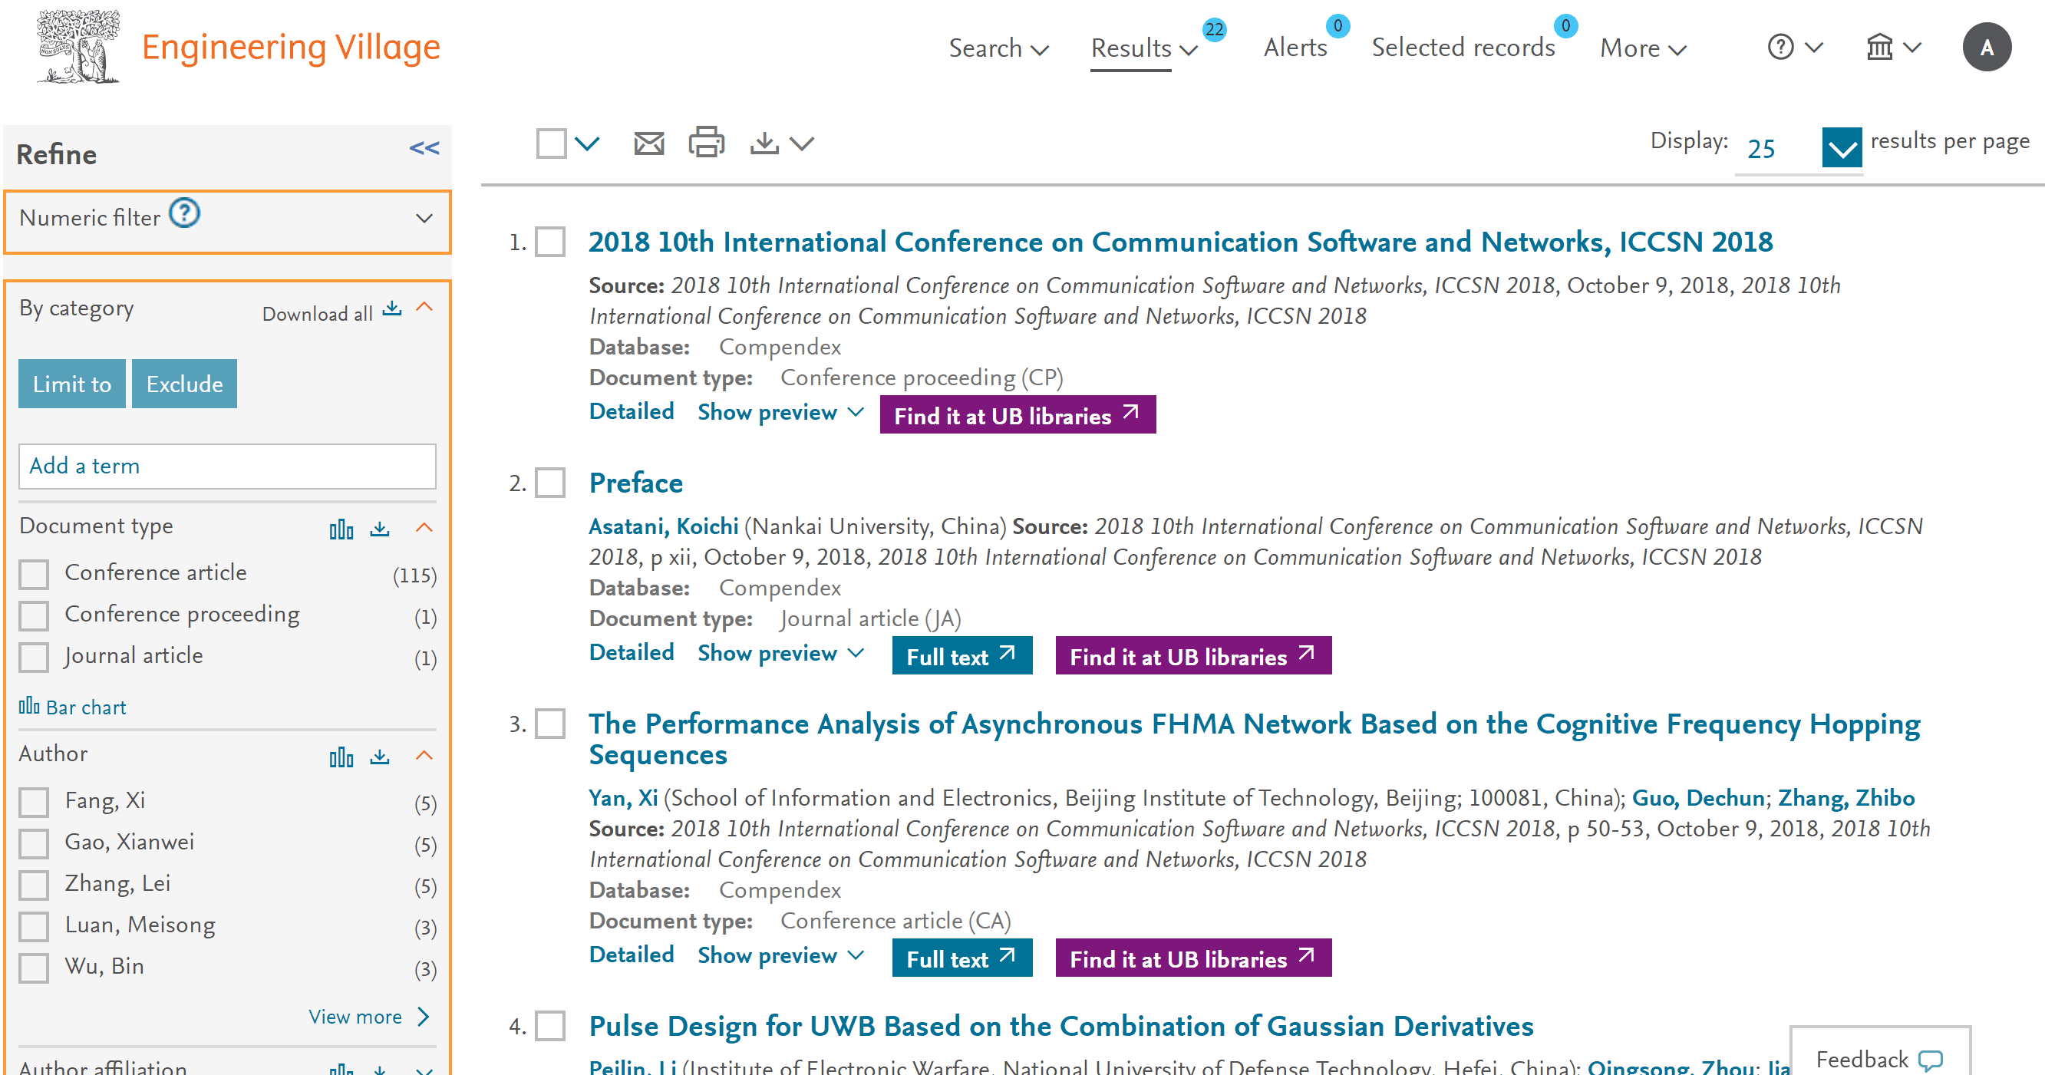This screenshot has width=2045, height=1075.
Task: Open the ICCSN 2018 conference title link
Action: [x=1180, y=242]
